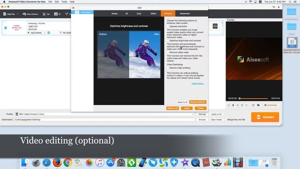
Task: Enable Remove video noise checkbox
Action: [168, 52]
